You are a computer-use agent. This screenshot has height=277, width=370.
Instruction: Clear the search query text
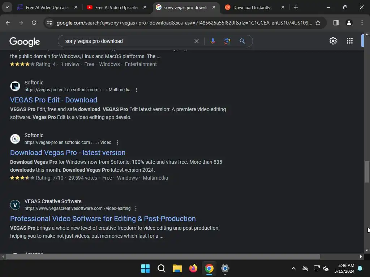point(196,41)
